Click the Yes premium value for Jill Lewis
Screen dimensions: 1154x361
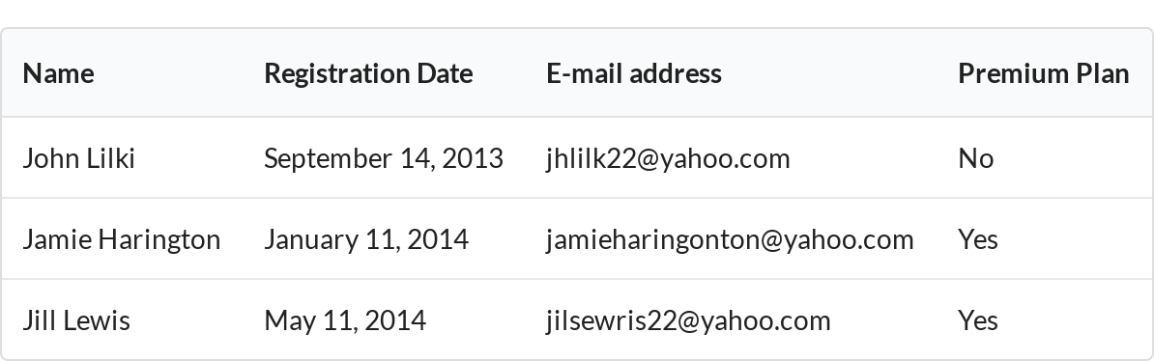pos(978,319)
